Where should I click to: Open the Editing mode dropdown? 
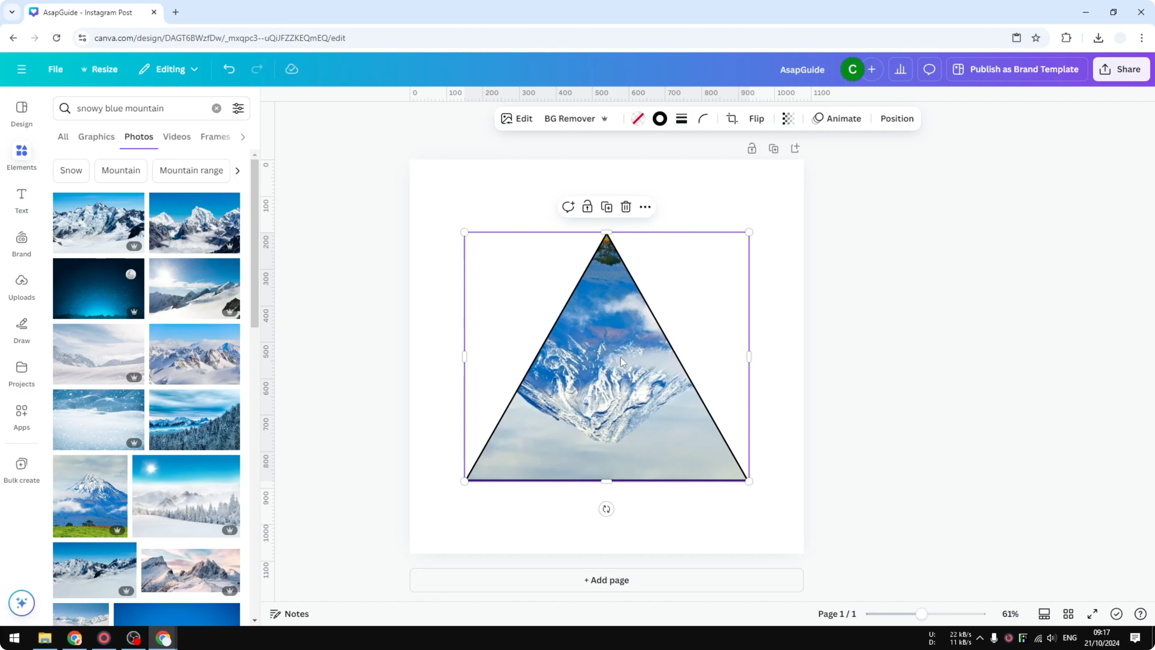[x=169, y=69]
